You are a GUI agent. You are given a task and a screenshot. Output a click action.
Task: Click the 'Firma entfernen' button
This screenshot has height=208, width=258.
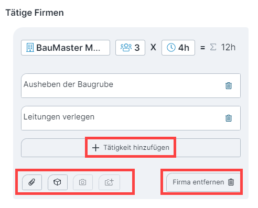[x=203, y=182]
